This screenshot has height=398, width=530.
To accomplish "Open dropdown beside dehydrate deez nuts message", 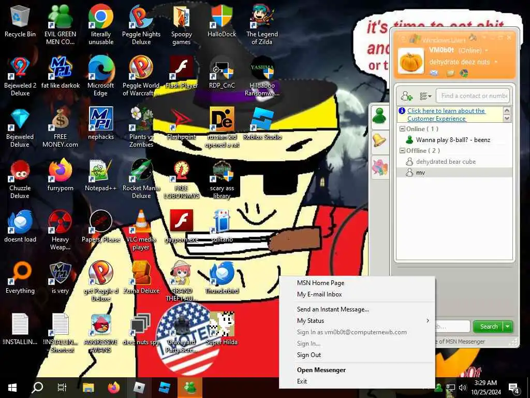I will [x=496, y=62].
